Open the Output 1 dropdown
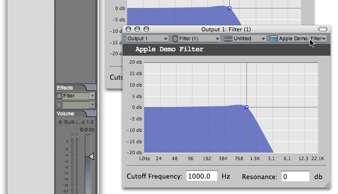Viewport: 338px width, 194px height. click(147, 39)
